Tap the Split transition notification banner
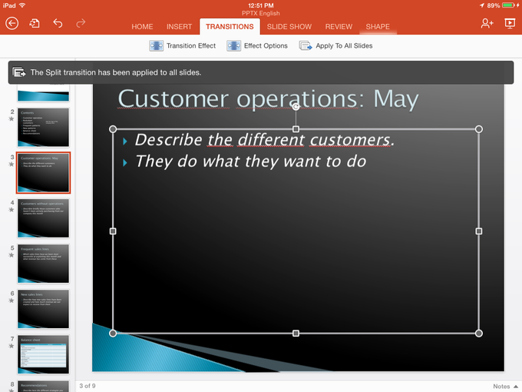The height and width of the screenshot is (392, 522). coord(261,72)
